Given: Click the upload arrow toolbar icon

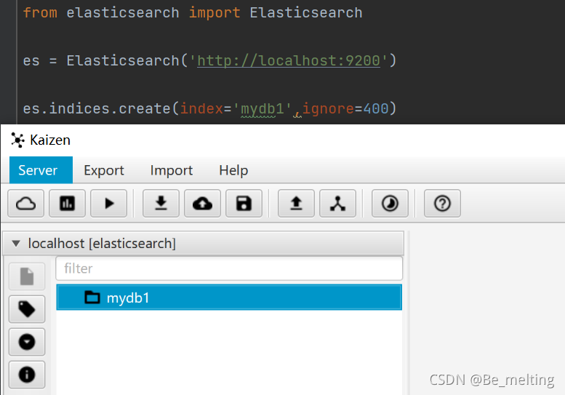Looking at the screenshot, I should pyautogui.click(x=296, y=204).
